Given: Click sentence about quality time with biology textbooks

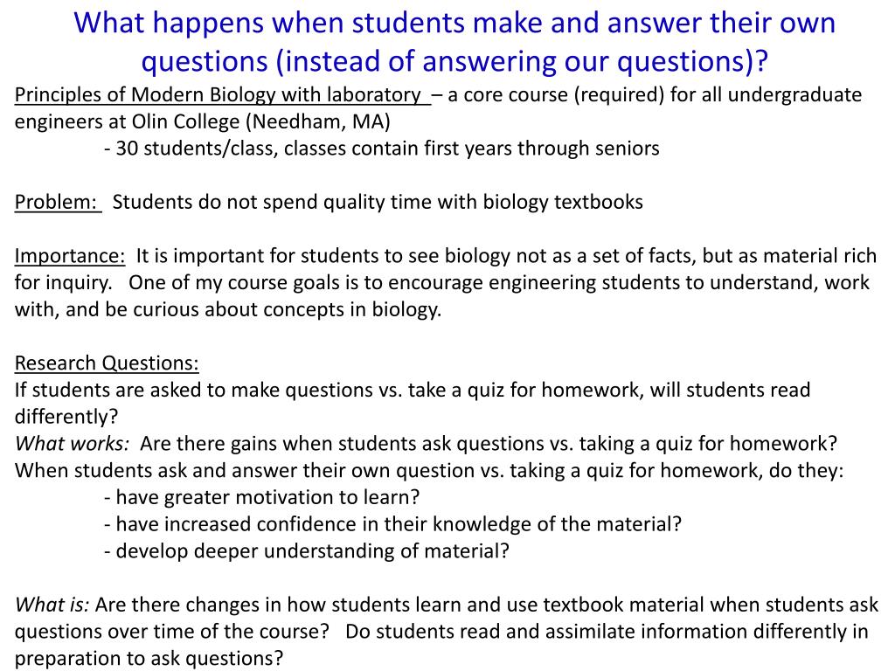Looking at the screenshot, I should pos(378,202).
